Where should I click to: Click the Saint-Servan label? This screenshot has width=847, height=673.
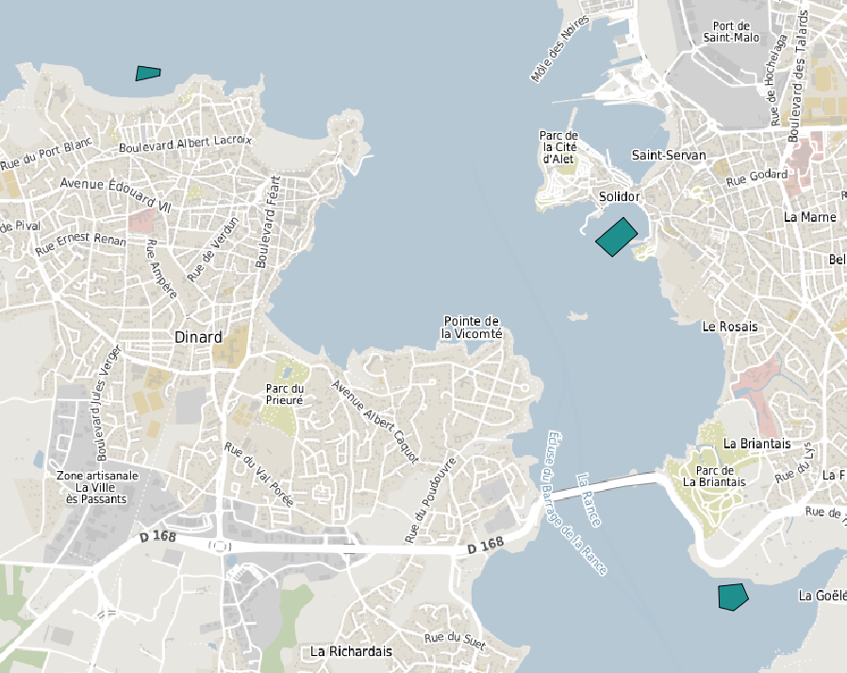pos(669,155)
